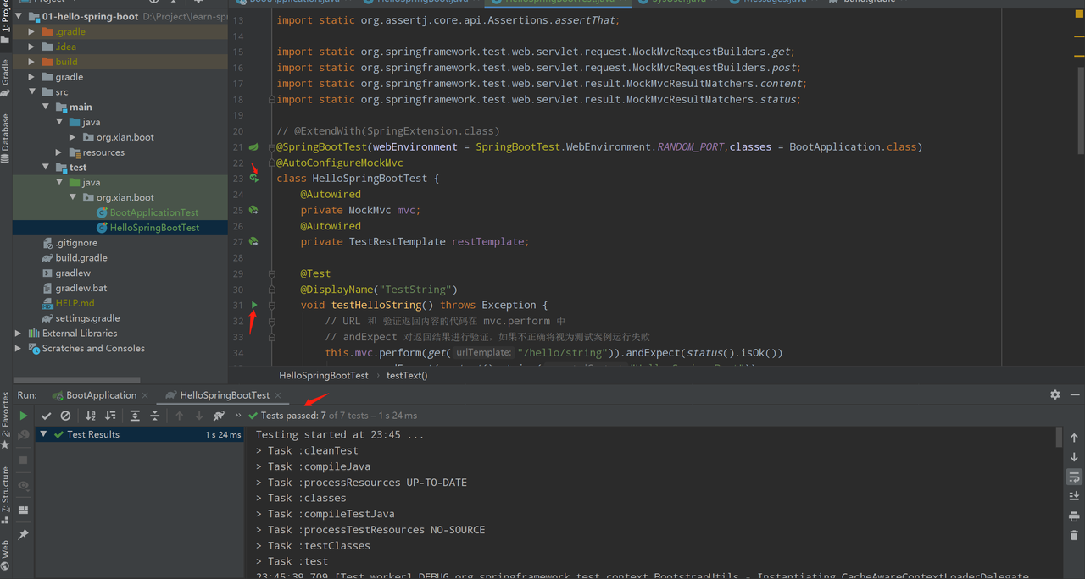Switch to BootApplication run tab

[x=101, y=395]
